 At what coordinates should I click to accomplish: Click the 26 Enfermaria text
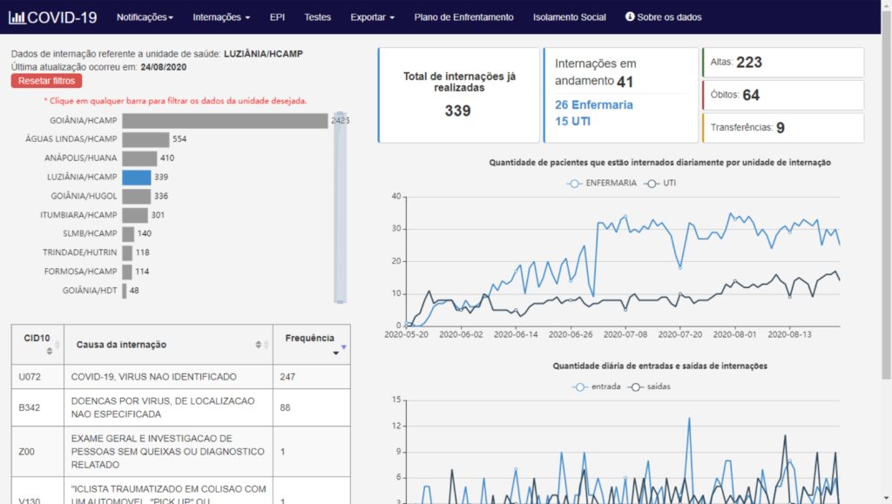pos(594,105)
